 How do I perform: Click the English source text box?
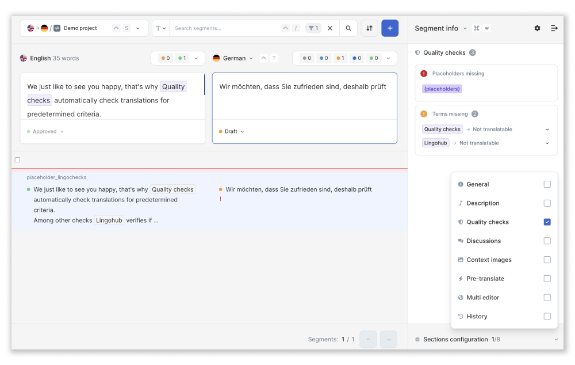tap(112, 96)
